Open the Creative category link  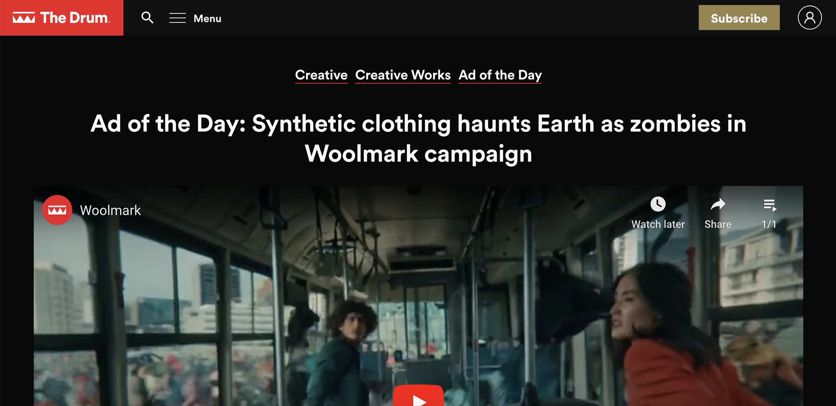(321, 75)
